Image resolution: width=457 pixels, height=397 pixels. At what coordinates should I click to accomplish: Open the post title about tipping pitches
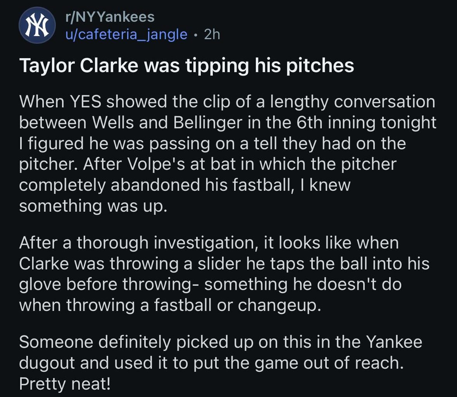tap(186, 66)
